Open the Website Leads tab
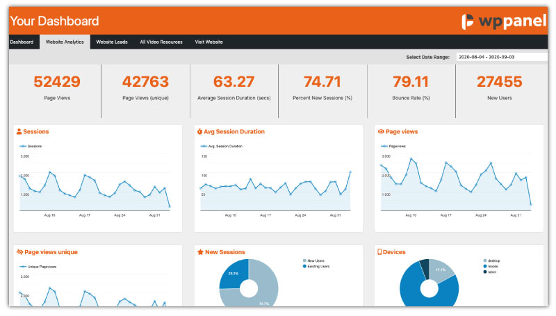 [112, 42]
